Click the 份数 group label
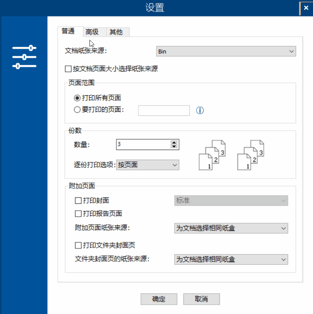313x314 pixels. click(75, 131)
